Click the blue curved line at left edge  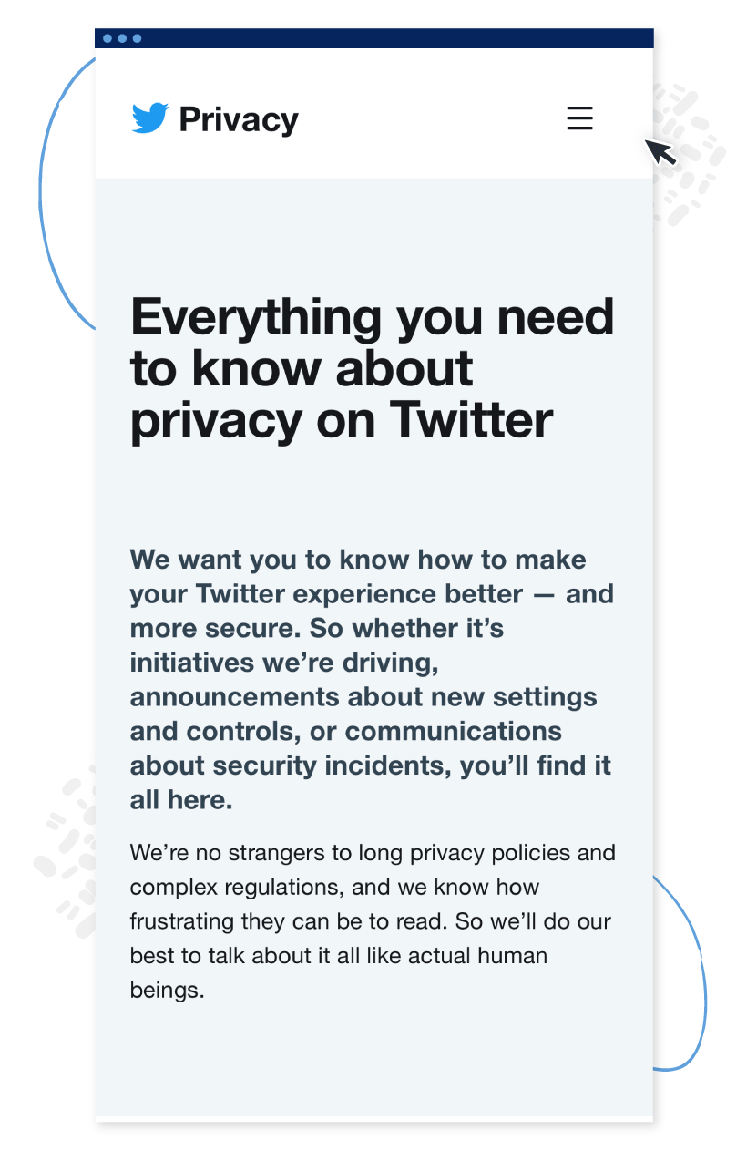[44, 191]
